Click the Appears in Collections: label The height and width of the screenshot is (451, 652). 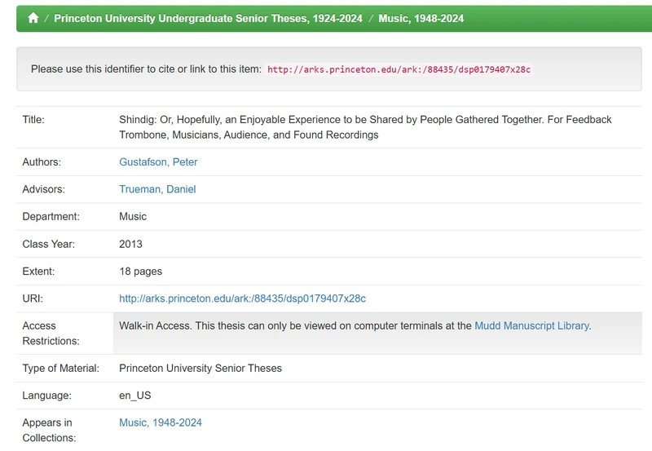[x=49, y=430]
